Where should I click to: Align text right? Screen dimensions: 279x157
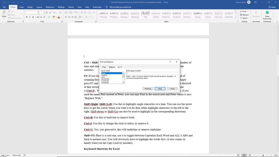tap(72, 17)
